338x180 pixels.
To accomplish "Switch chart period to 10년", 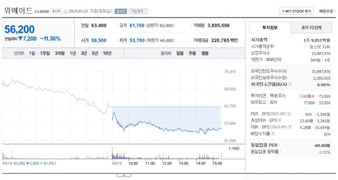I will click(x=107, y=53).
